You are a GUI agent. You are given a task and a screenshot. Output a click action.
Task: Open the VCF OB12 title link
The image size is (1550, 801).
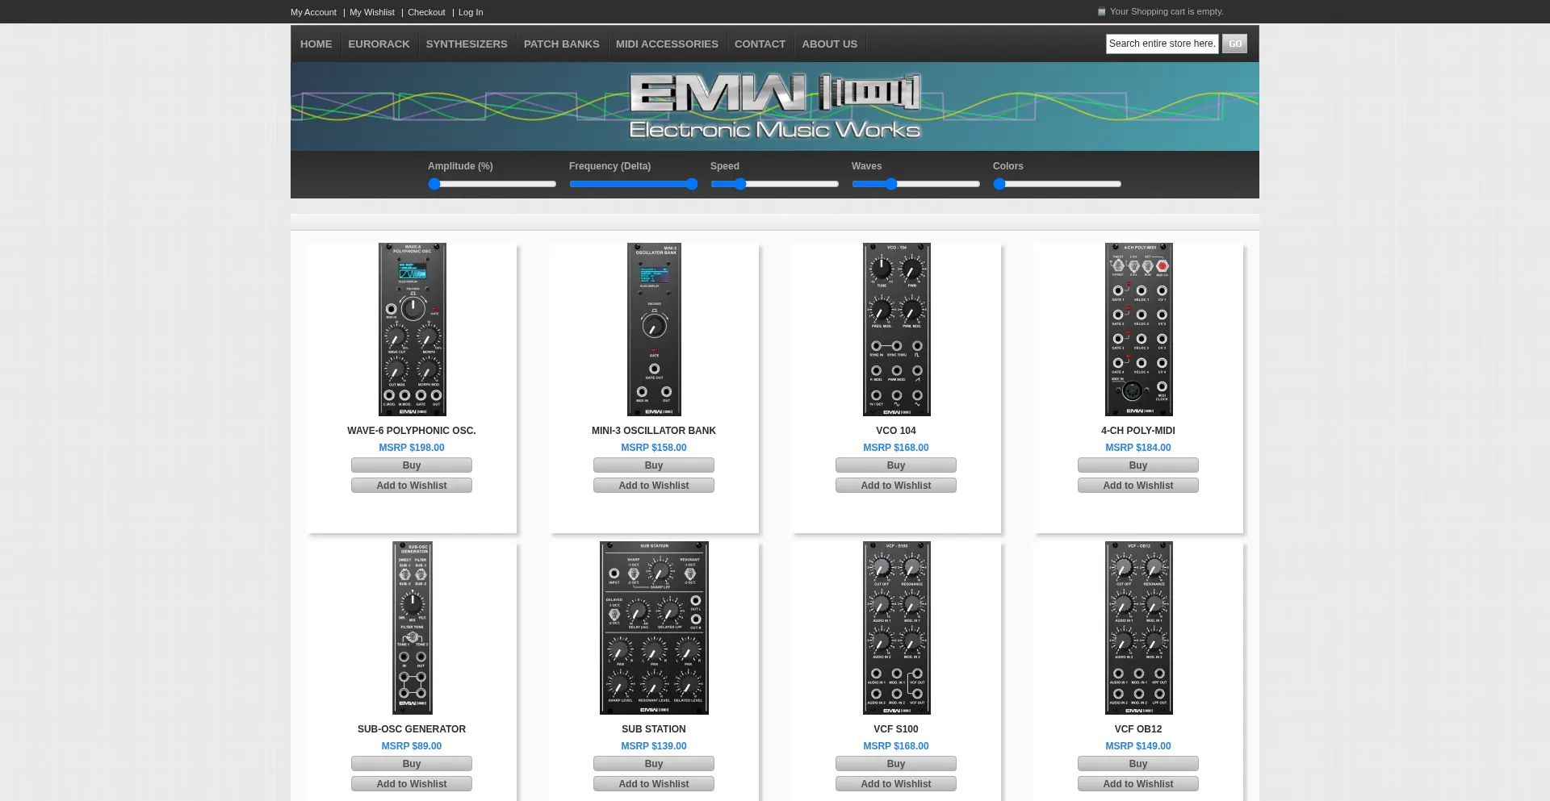point(1138,729)
